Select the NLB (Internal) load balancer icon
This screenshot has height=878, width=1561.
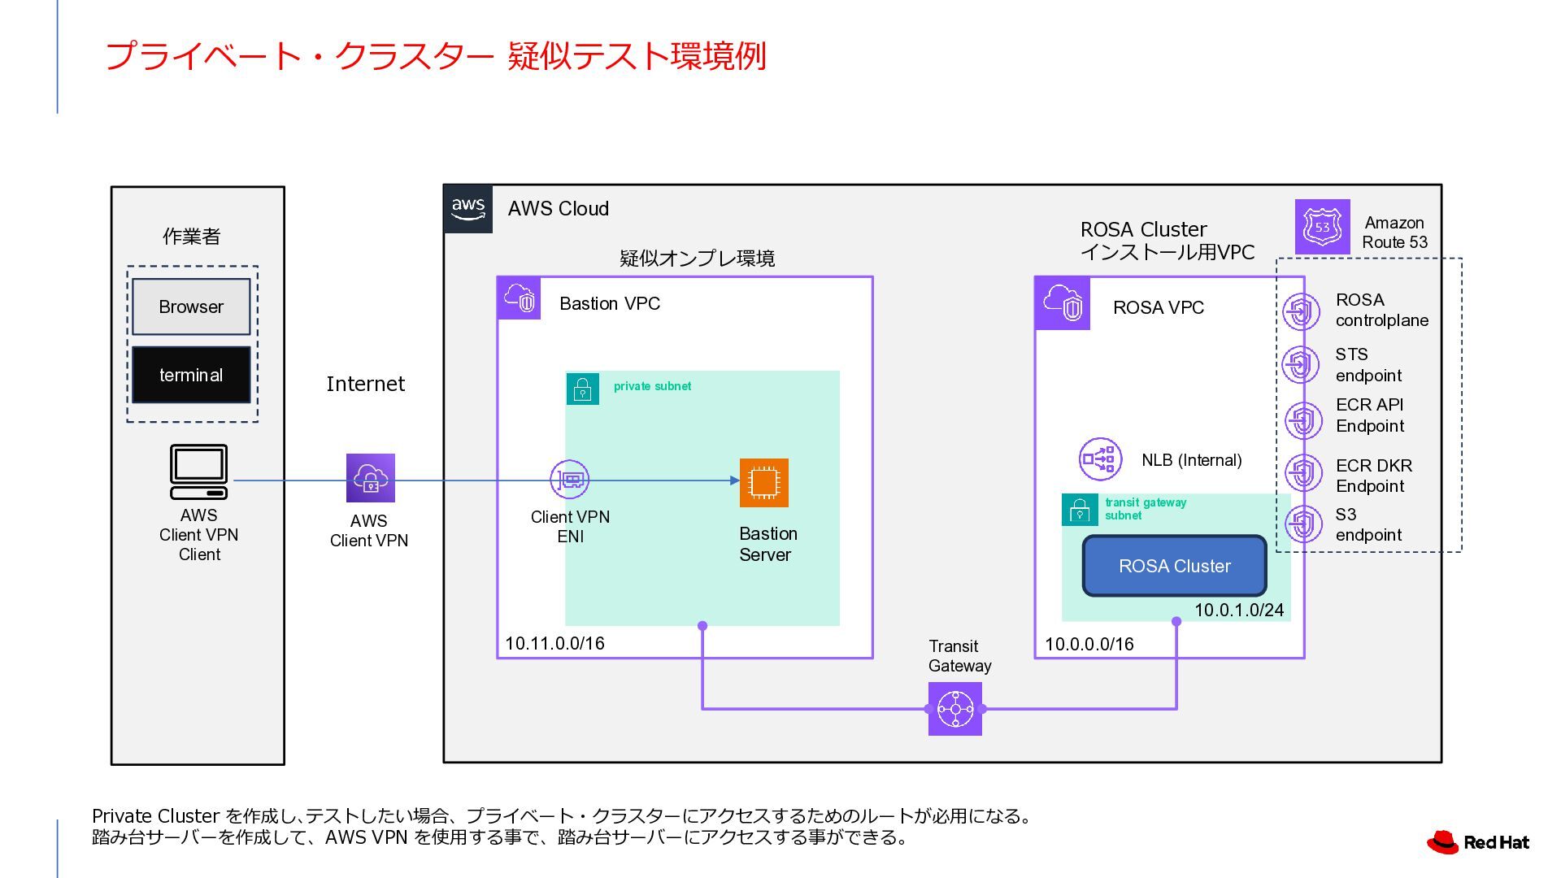pyautogui.click(x=1100, y=459)
